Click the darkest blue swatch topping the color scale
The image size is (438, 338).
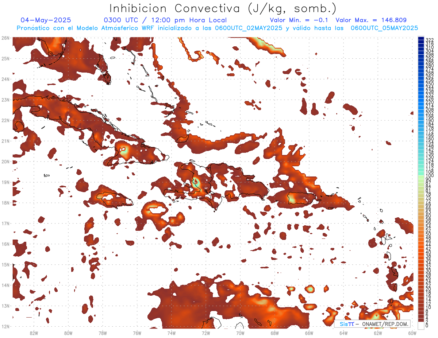[421, 38]
